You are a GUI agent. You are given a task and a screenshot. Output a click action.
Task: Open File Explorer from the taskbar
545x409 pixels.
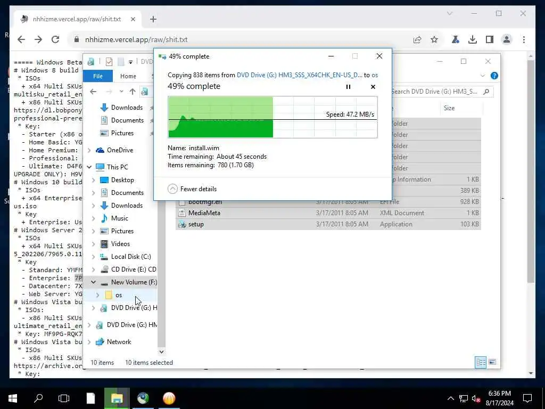click(x=117, y=398)
